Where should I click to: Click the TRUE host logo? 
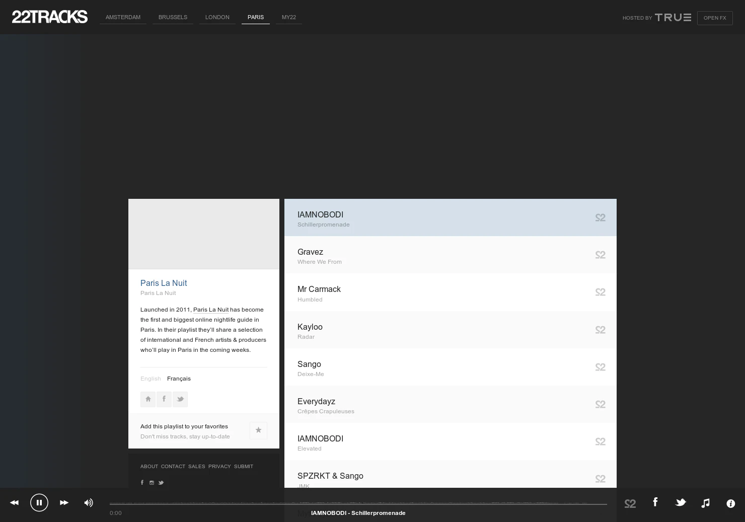pyautogui.click(x=673, y=18)
